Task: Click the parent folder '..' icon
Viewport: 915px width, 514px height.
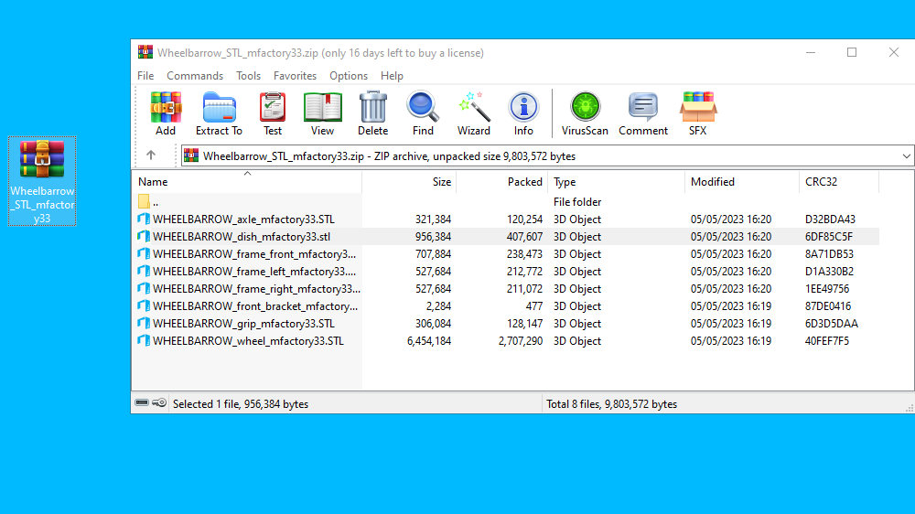Action: coord(145,202)
